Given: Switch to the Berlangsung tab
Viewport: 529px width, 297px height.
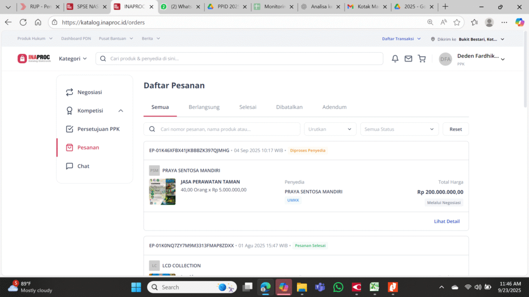Looking at the screenshot, I should (x=204, y=107).
